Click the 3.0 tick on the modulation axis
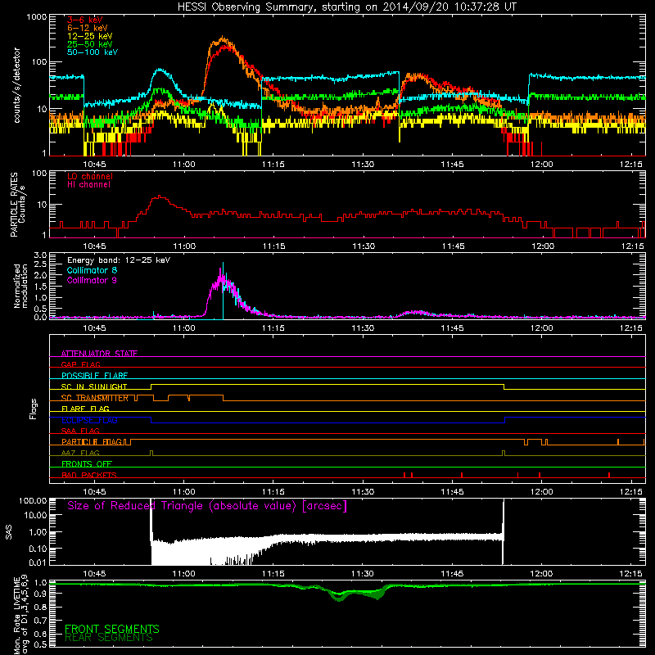This screenshot has height=655, width=655. [40, 255]
